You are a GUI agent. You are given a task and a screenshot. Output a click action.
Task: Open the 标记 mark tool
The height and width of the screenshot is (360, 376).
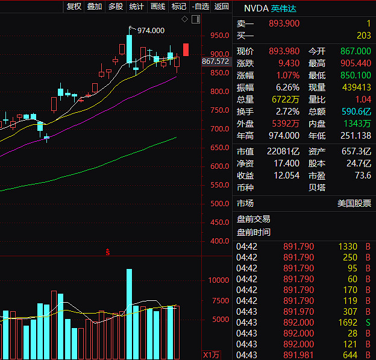click(x=178, y=7)
